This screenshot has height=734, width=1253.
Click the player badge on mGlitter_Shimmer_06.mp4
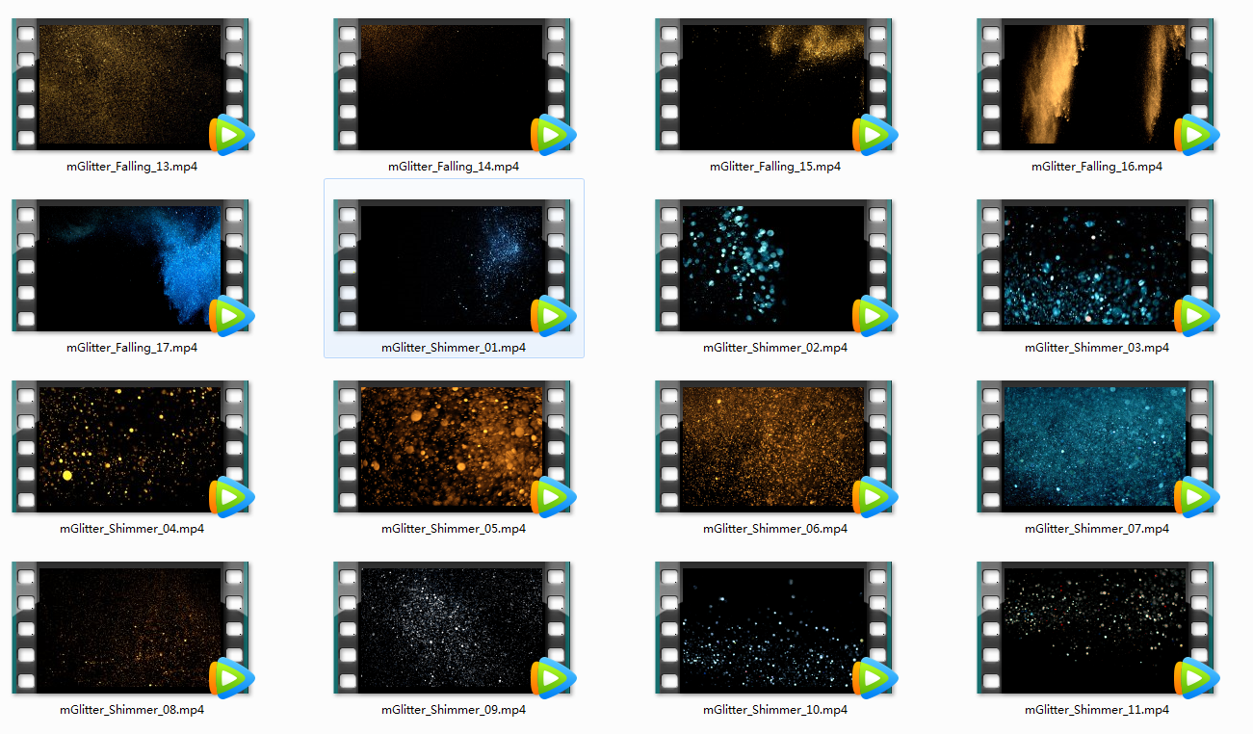pos(874,497)
